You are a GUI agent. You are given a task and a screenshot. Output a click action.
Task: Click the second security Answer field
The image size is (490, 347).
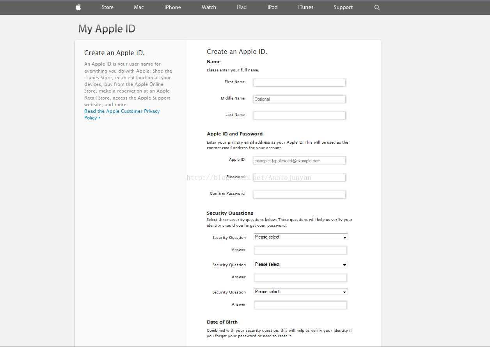point(301,278)
